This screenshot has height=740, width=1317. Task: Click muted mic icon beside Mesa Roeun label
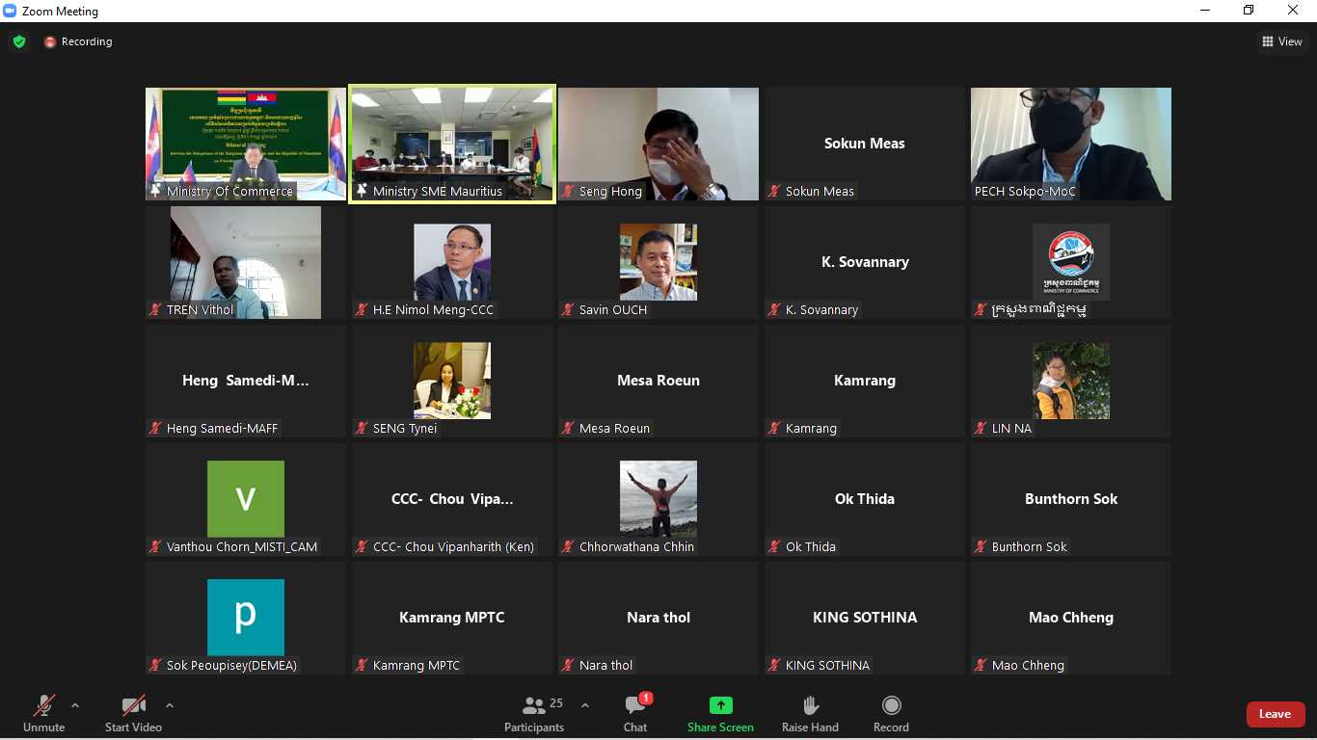point(568,429)
